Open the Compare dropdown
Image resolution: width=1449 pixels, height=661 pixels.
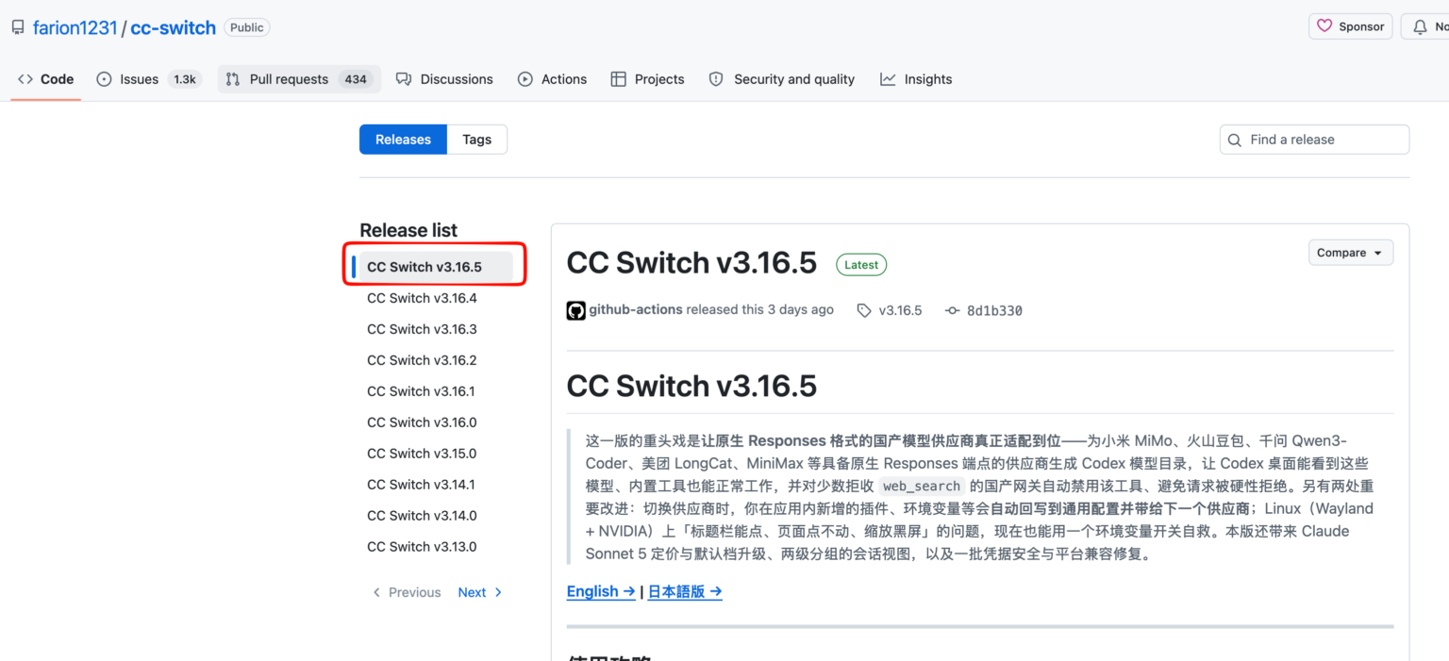1350,253
